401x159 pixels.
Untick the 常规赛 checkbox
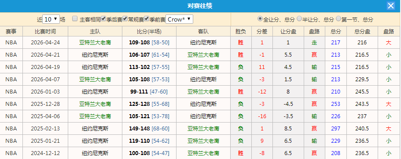[x=125, y=18]
